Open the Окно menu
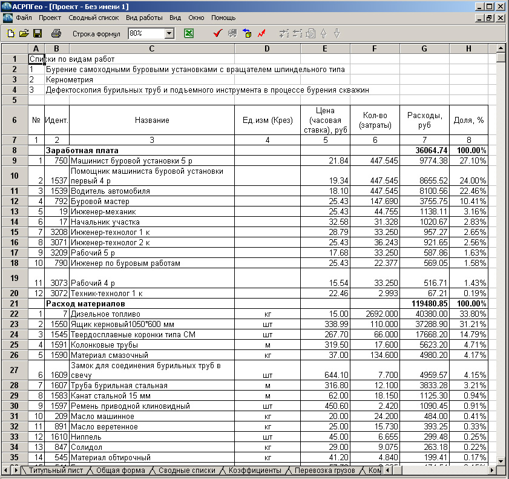 coord(196,18)
